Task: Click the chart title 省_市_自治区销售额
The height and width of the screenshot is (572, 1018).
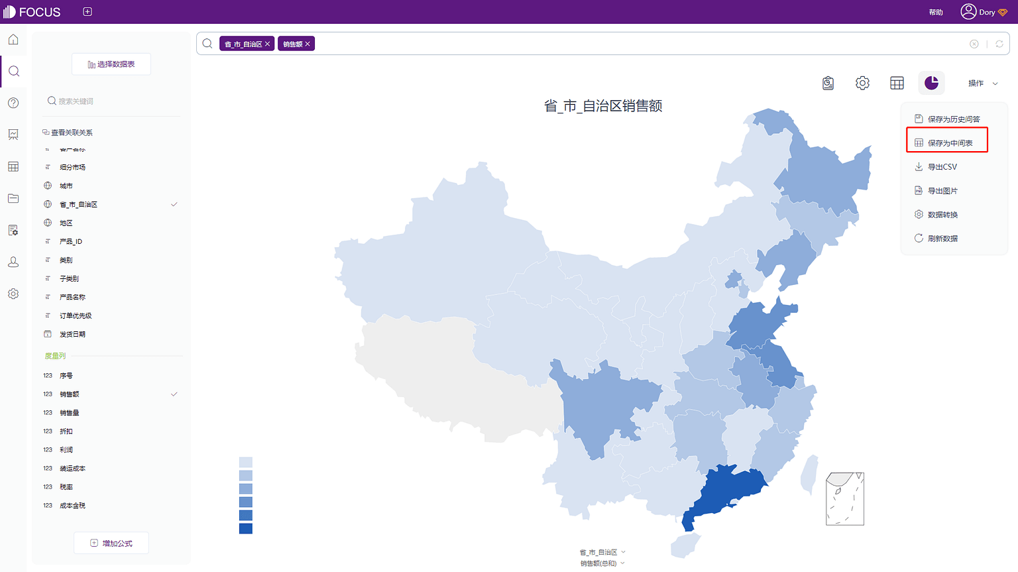Action: coord(603,106)
